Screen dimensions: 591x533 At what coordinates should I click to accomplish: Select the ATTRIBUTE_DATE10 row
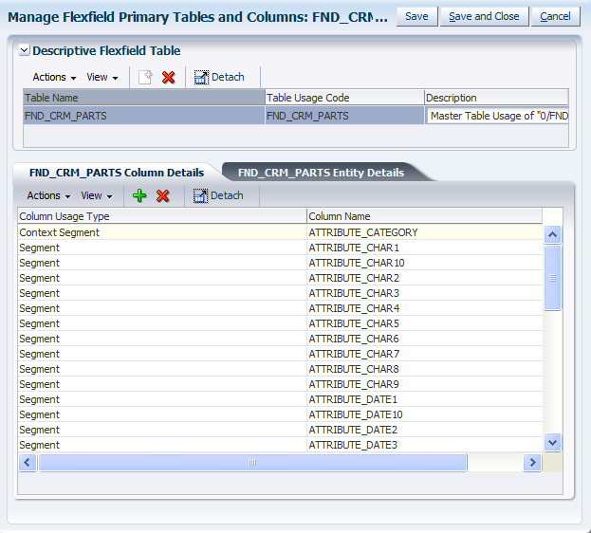[x=280, y=414]
